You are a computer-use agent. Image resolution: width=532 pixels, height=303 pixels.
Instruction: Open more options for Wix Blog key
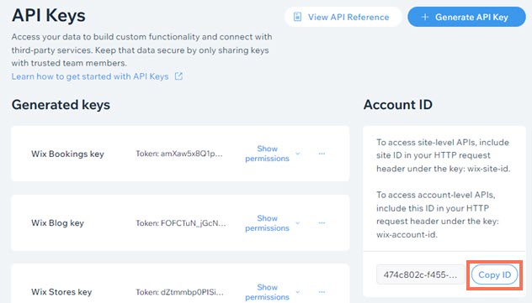[x=322, y=223]
